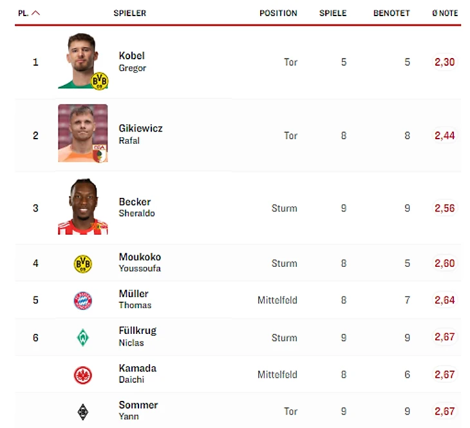Click the Mönchengladbach logo beside Sommer

pos(82,412)
